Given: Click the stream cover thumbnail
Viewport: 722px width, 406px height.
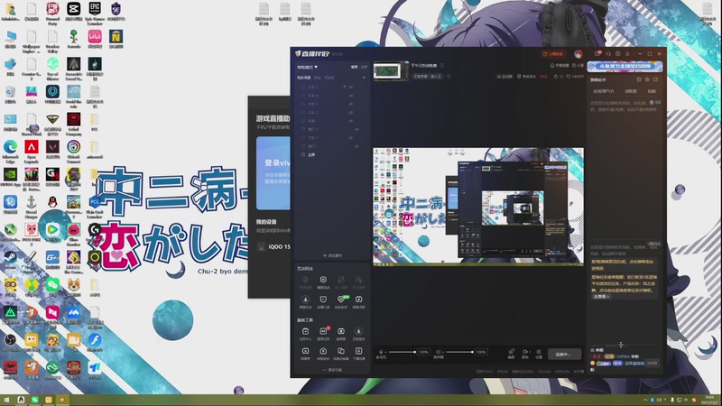Looking at the screenshot, I should click(391, 71).
